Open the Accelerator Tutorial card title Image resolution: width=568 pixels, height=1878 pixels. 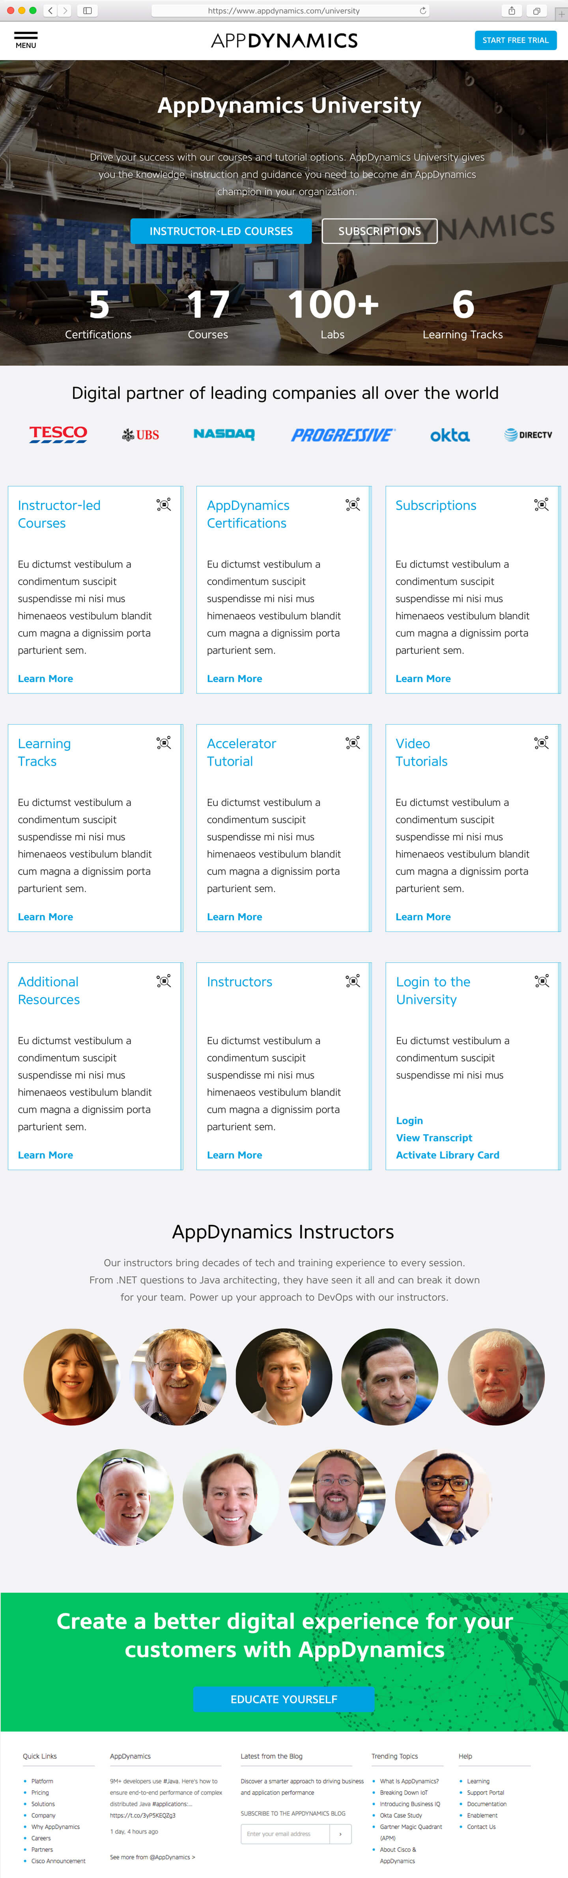coord(241,752)
